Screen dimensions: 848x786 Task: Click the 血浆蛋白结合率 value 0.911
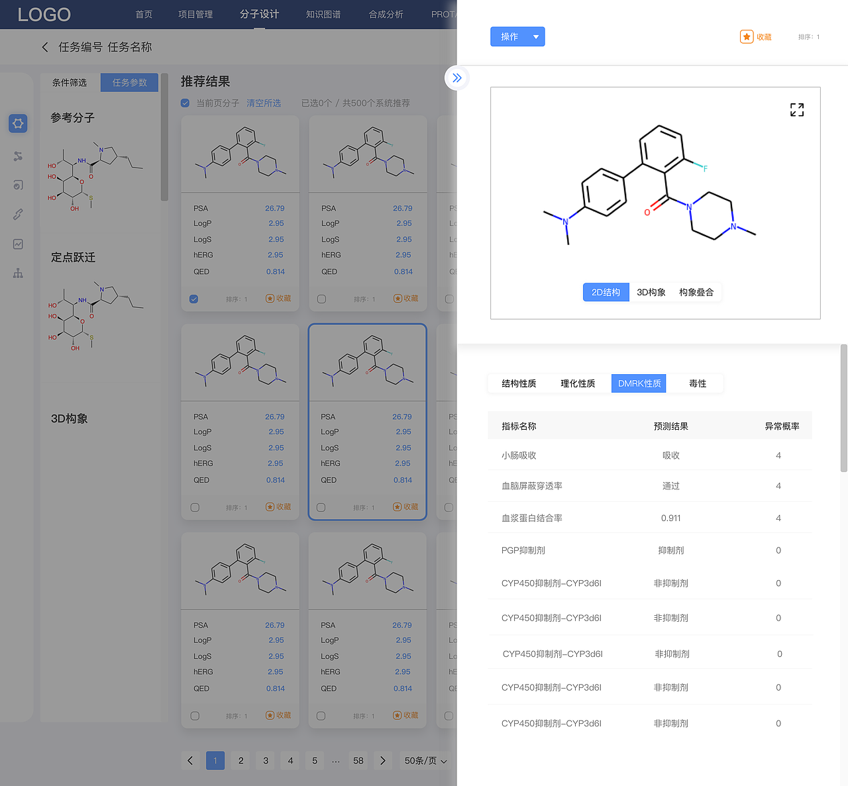pyautogui.click(x=671, y=518)
